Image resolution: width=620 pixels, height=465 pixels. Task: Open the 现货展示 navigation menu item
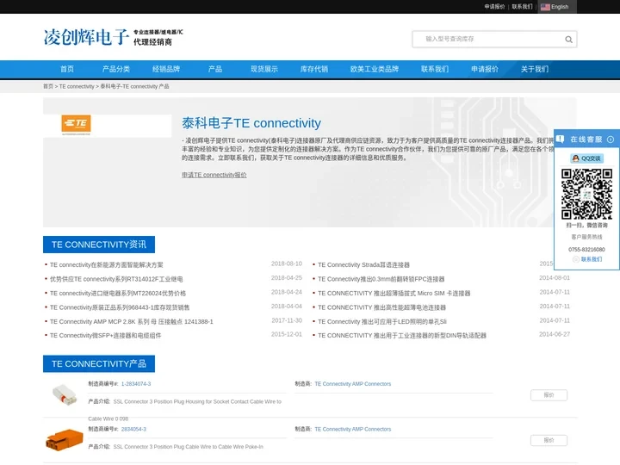tap(264, 69)
